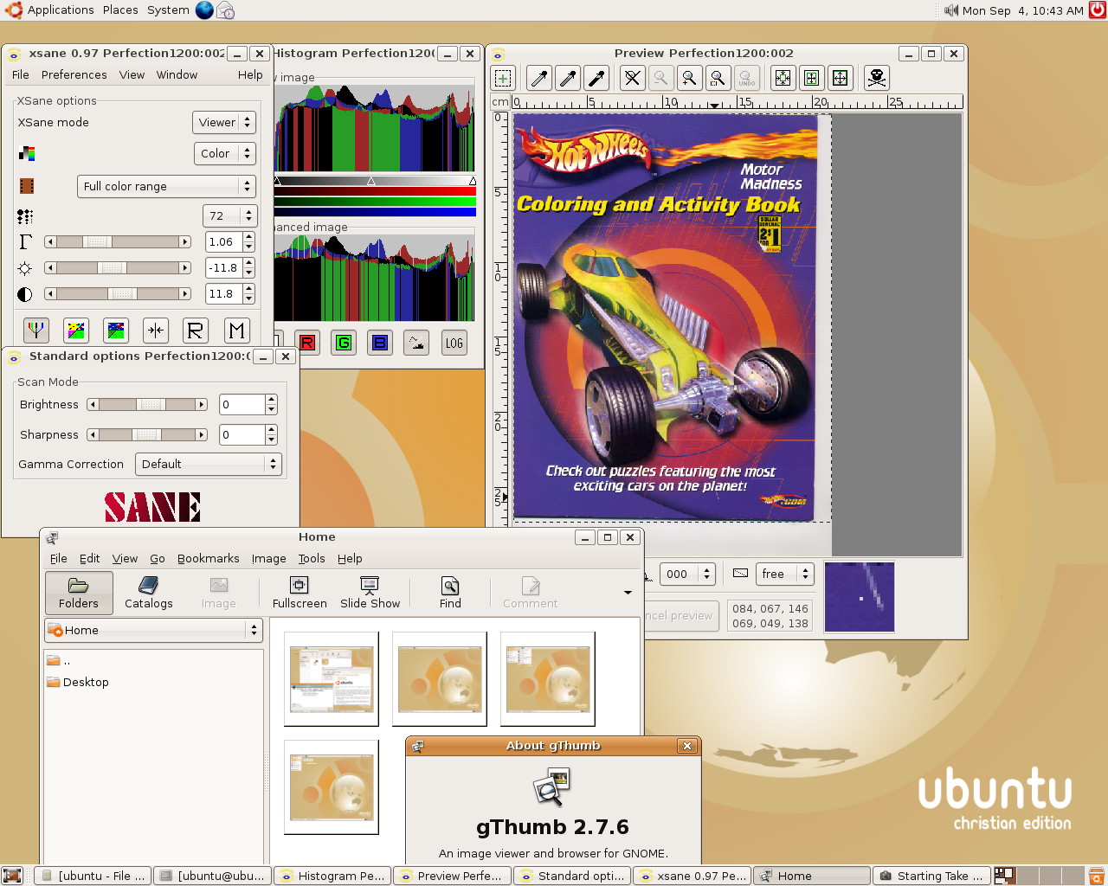Open the Find tool in gThumb
Viewport: 1108px width, 886px height.
point(450,593)
